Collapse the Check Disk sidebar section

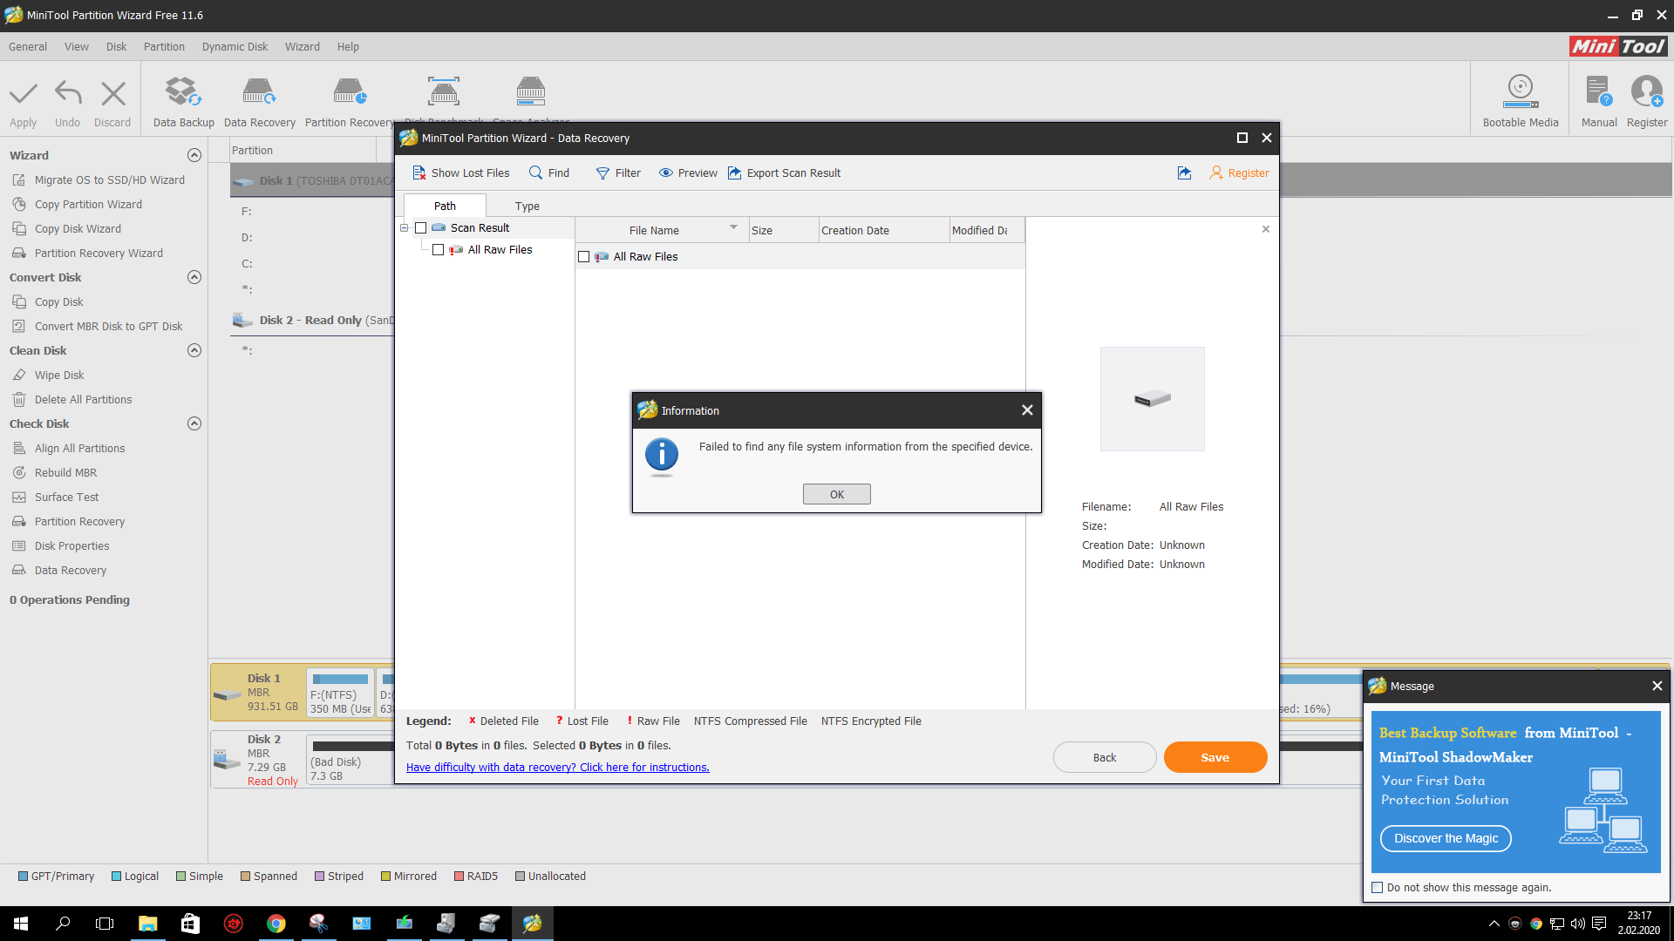click(x=194, y=424)
